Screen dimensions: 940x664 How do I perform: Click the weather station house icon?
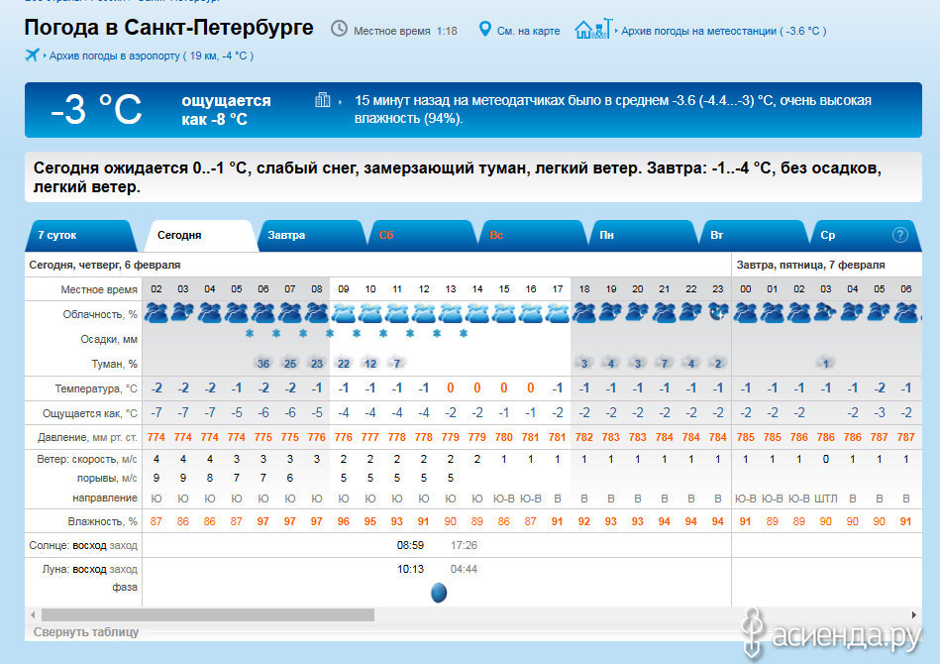(x=592, y=29)
